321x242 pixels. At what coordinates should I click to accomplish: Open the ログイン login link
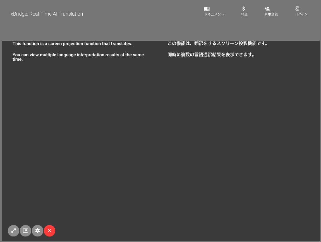click(301, 14)
